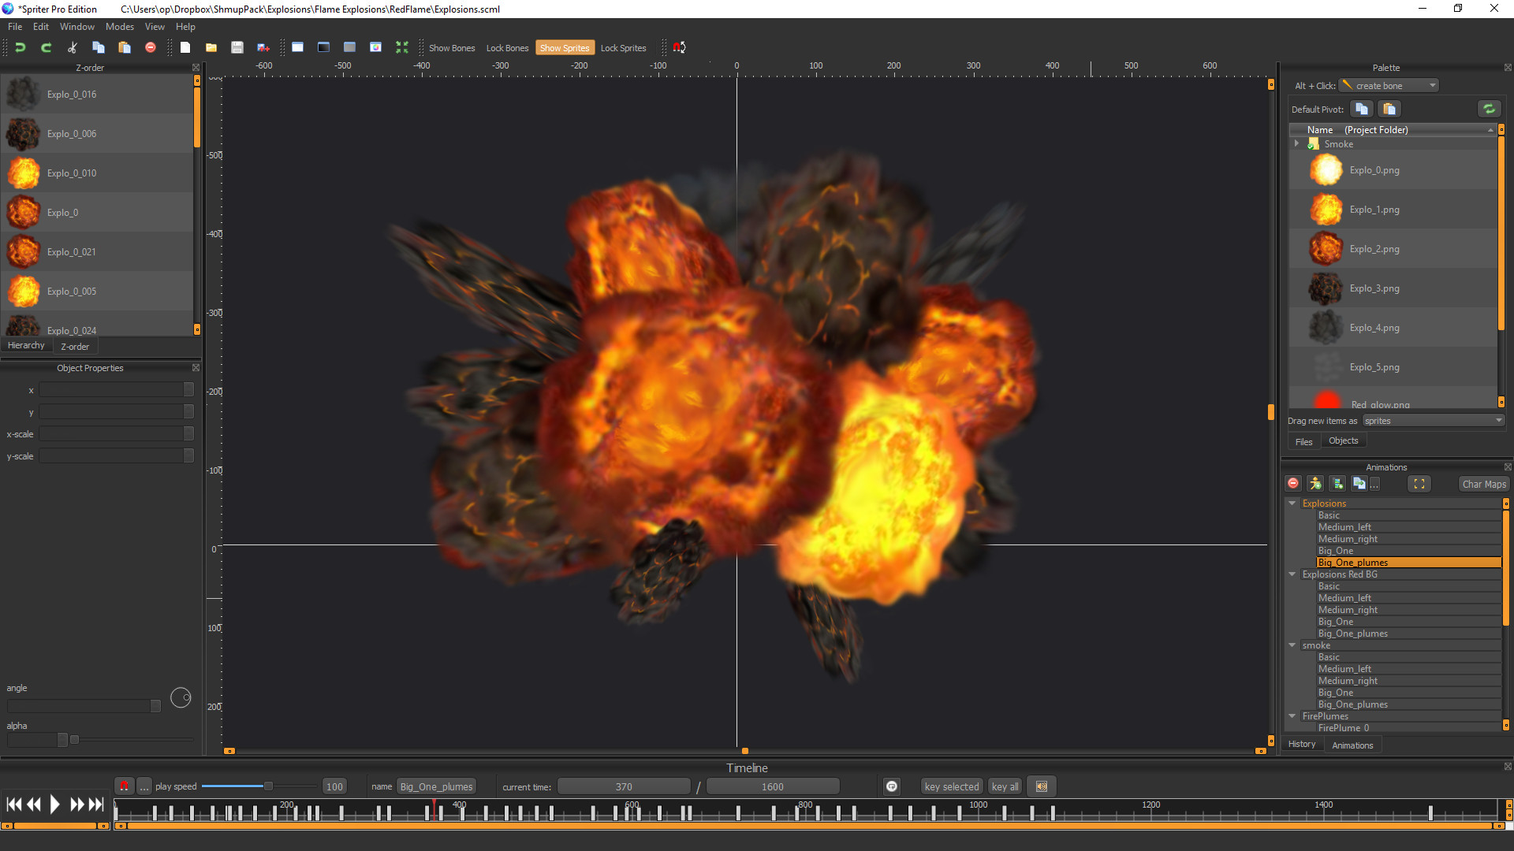Collapse the Explosions Red BG animation group

point(1292,574)
